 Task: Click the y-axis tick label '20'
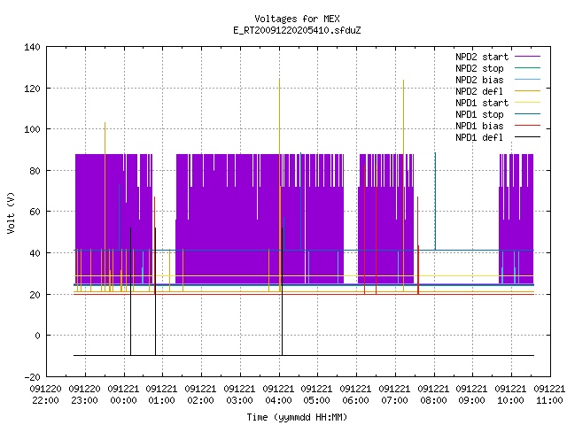(x=35, y=295)
